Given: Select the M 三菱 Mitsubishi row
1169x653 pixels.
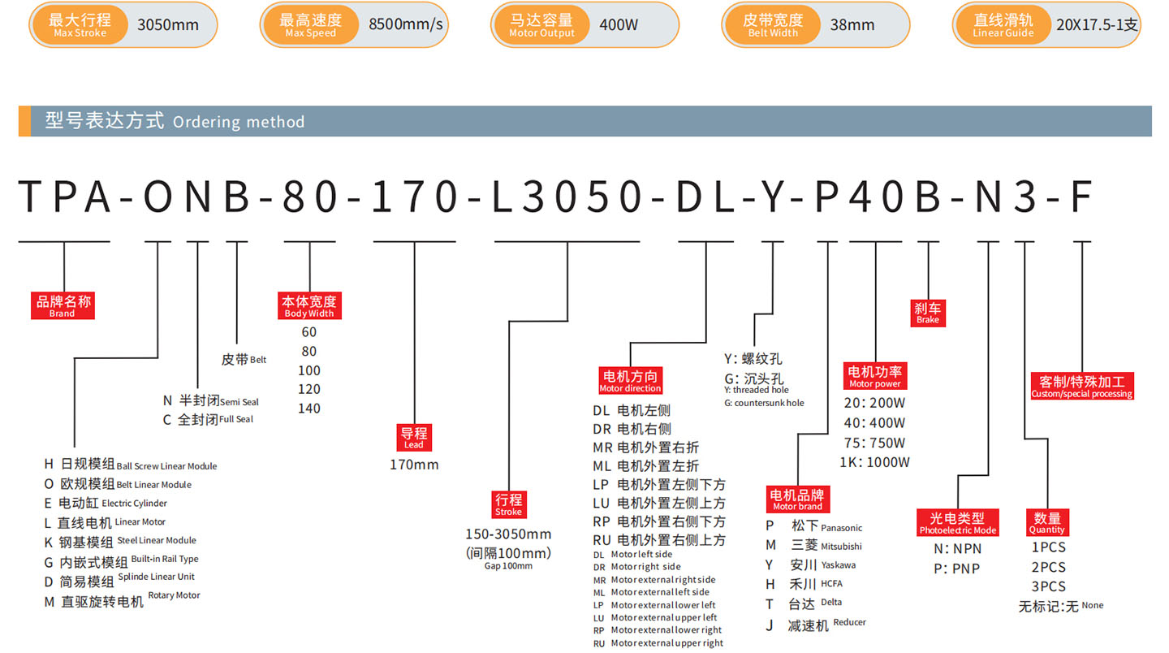Looking at the screenshot, I should (x=814, y=545).
